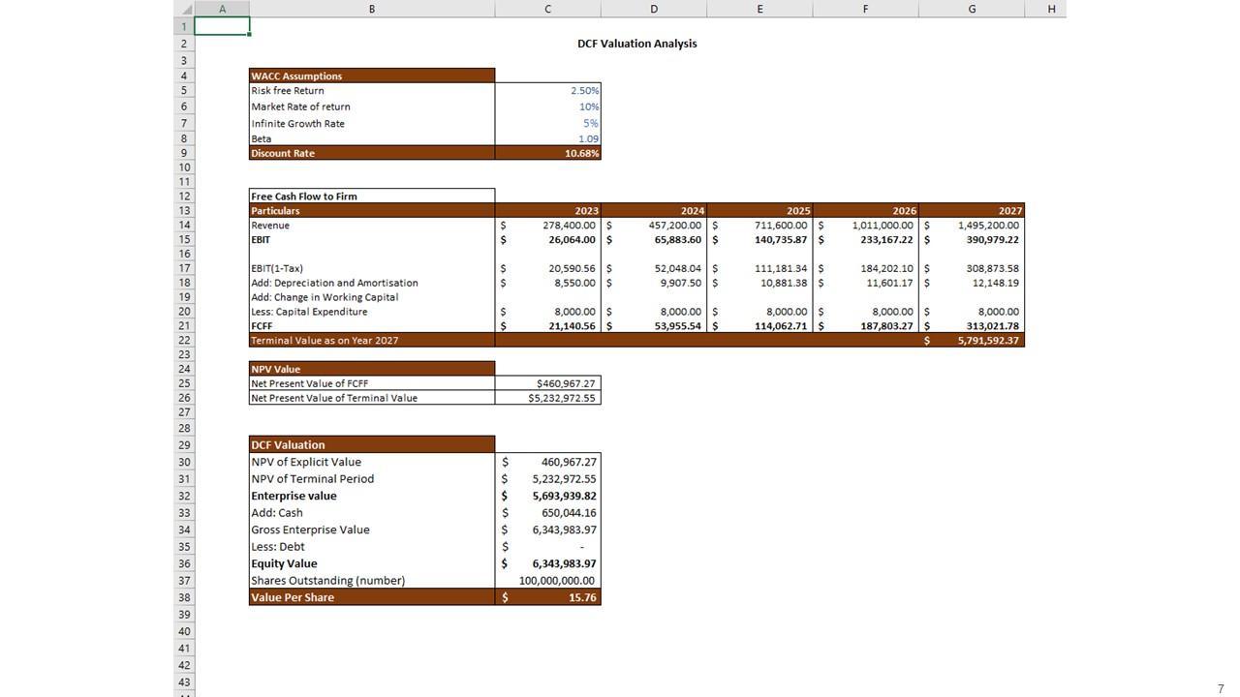Click the 2025 year header cell
Image resolution: width=1240 pixels, height=697 pixels.
759,210
